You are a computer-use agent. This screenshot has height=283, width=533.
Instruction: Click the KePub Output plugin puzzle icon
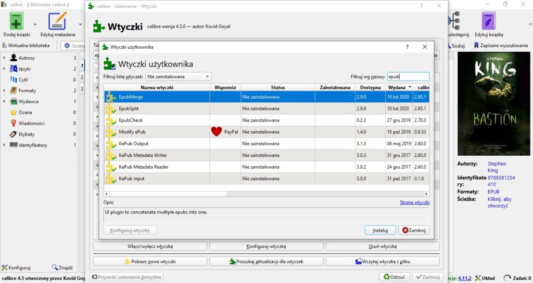[111, 144]
